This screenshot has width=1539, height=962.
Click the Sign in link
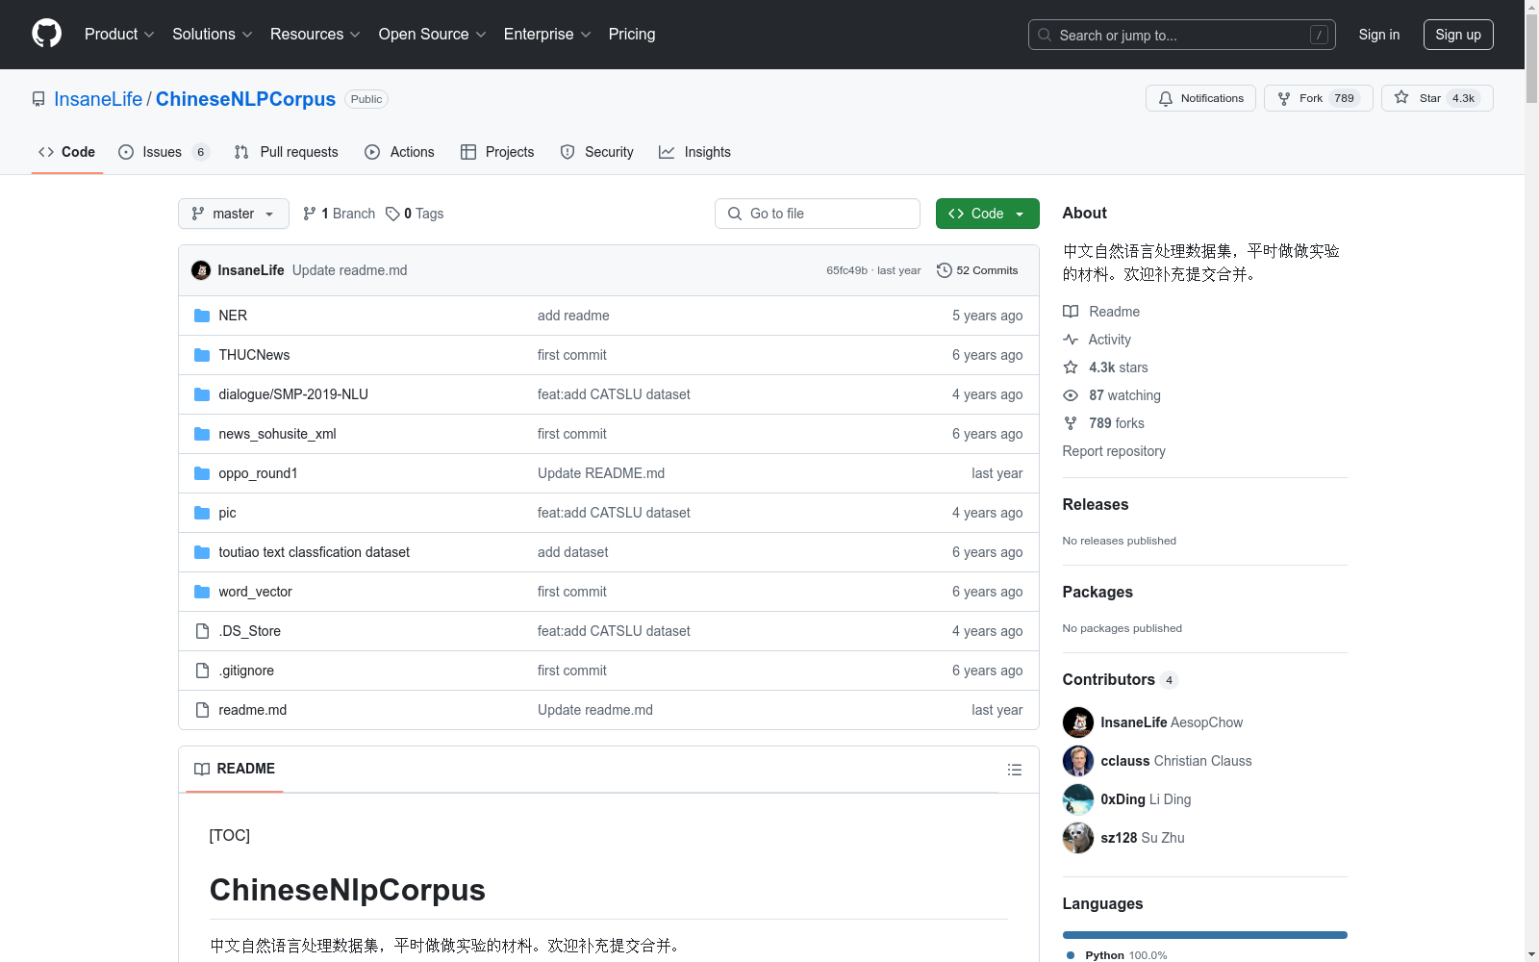click(x=1379, y=35)
